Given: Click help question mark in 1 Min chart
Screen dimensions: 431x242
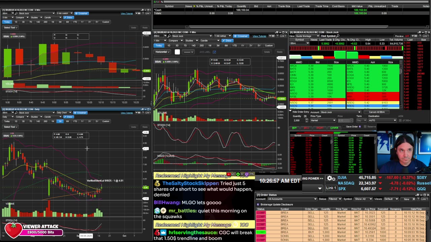Looking at the screenshot, I should [x=277, y=36].
